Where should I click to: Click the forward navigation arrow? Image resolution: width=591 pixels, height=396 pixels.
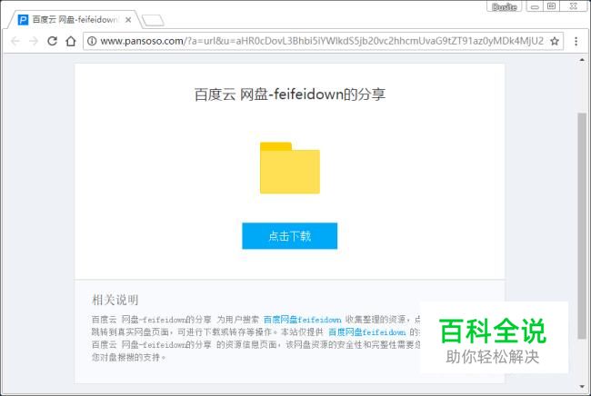pos(34,41)
